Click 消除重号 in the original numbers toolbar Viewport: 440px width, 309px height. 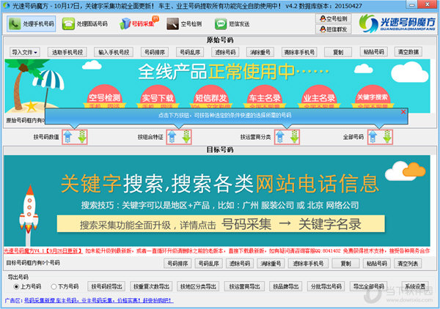point(260,52)
